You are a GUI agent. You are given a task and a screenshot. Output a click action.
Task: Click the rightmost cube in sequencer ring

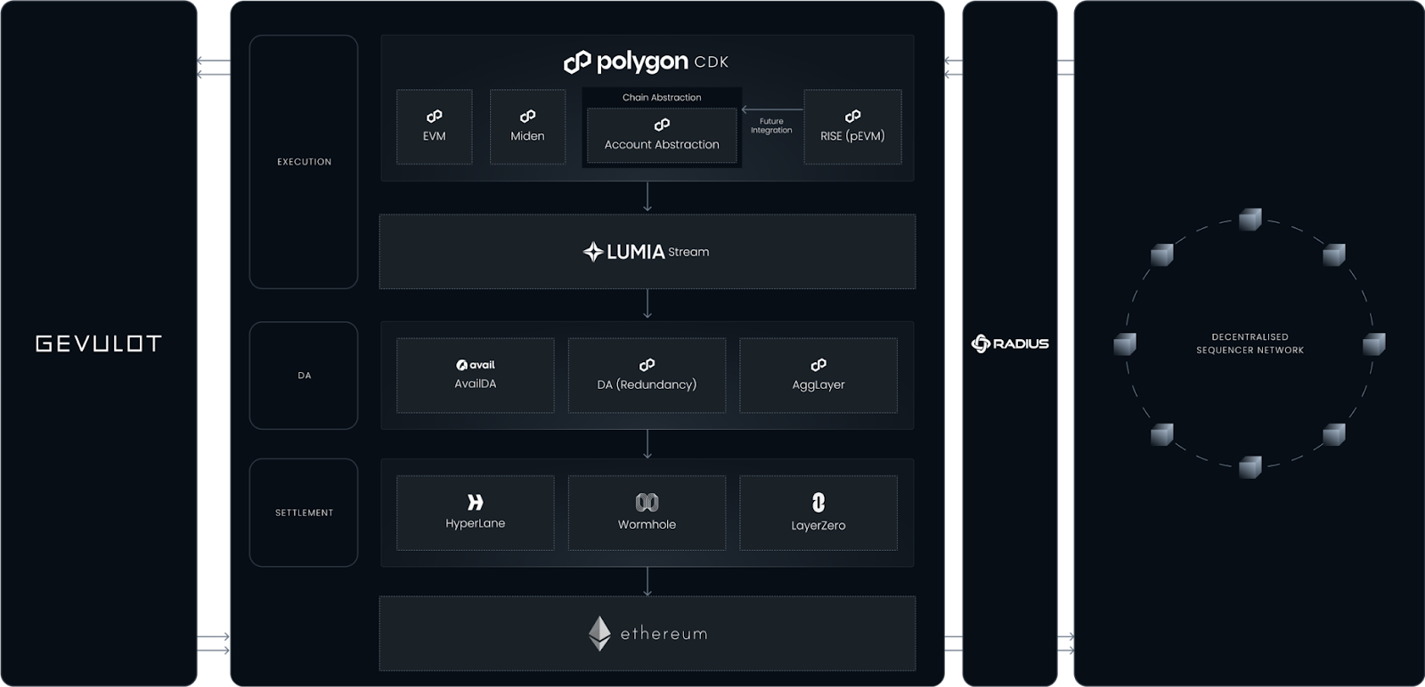tap(1374, 343)
